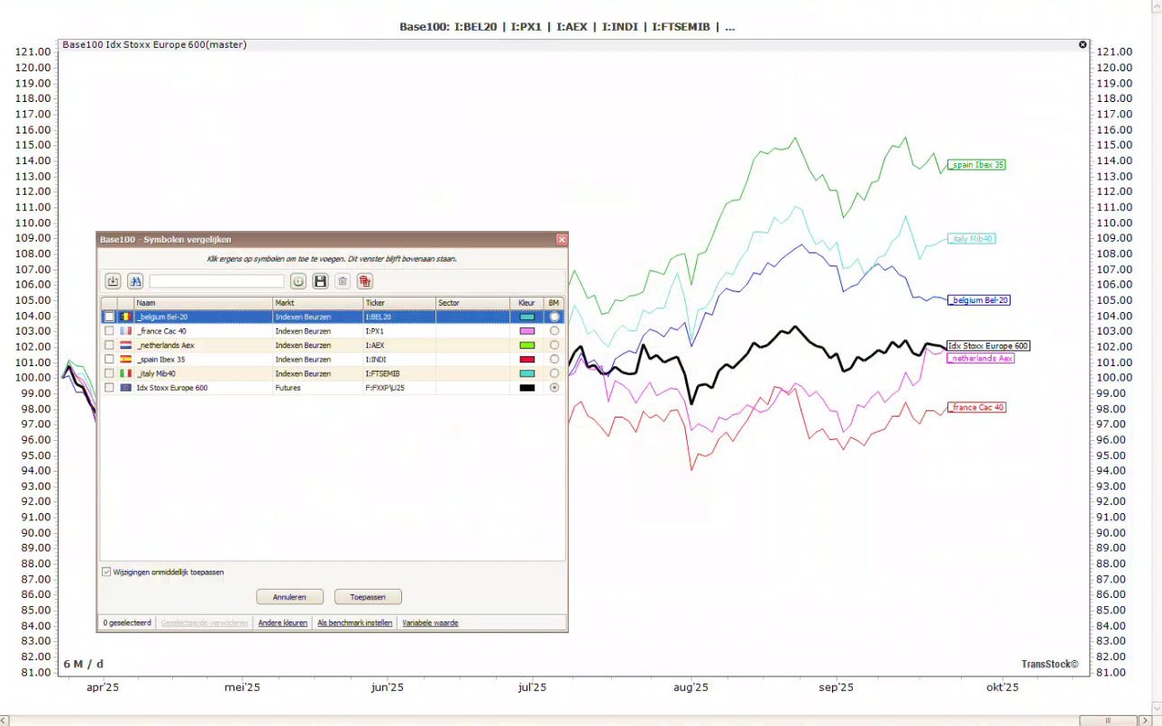The height and width of the screenshot is (726, 1162).
Task: Toggle 'Wijzigingen onmiddellijk toepassen' checkbox
Action: click(x=106, y=572)
